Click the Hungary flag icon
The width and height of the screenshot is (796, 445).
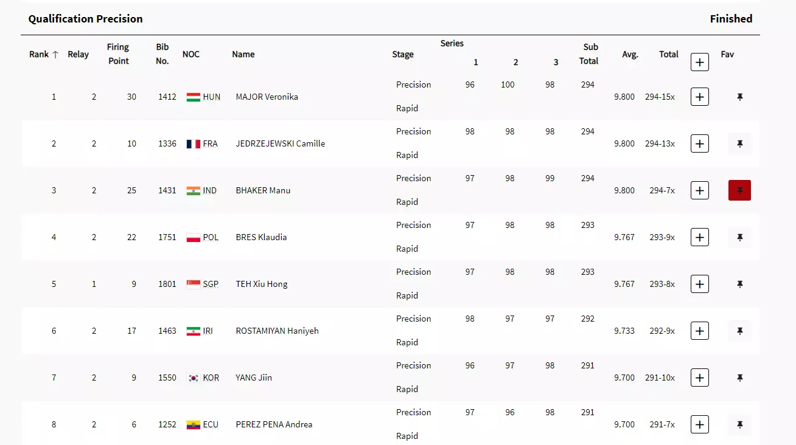[194, 97]
